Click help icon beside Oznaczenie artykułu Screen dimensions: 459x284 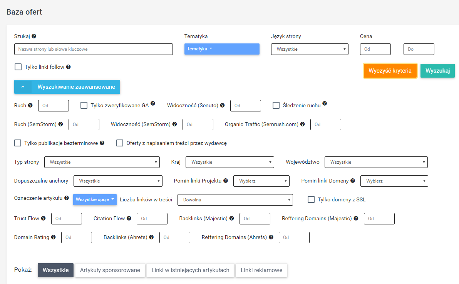click(x=67, y=198)
